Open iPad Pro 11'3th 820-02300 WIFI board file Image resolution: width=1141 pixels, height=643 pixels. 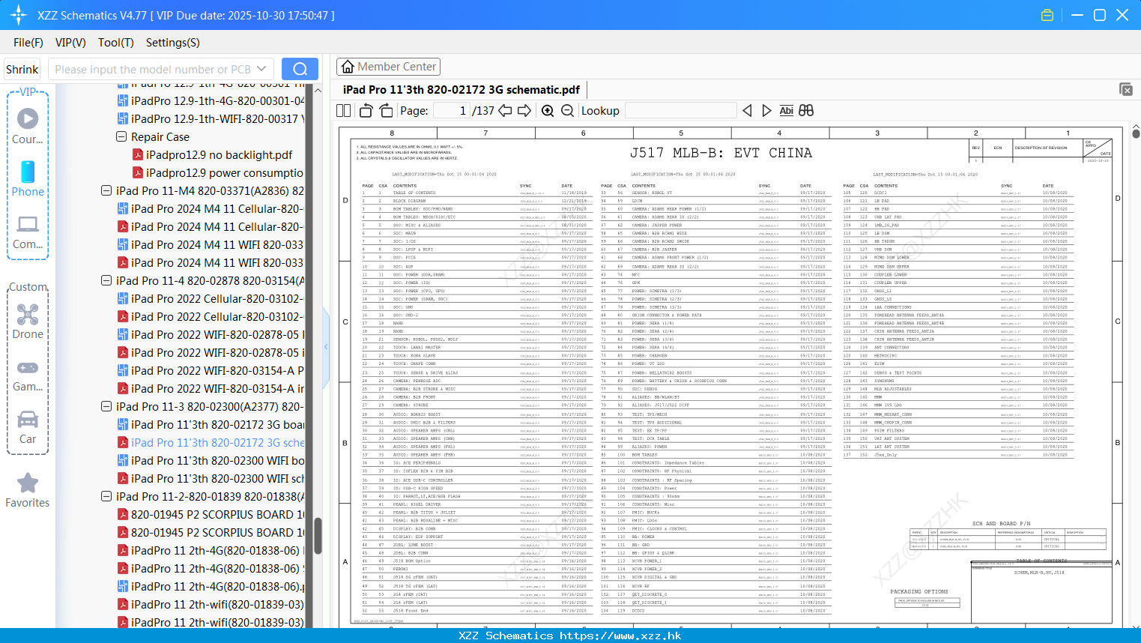(x=211, y=461)
